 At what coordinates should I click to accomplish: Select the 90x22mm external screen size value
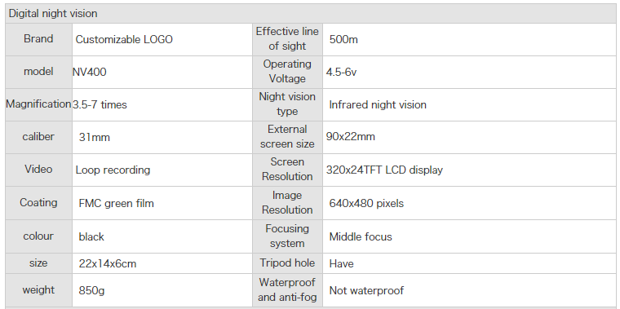[x=350, y=137]
